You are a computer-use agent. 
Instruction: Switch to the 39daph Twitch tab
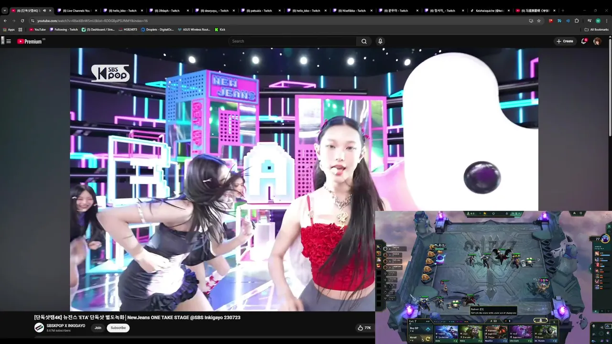point(168,11)
